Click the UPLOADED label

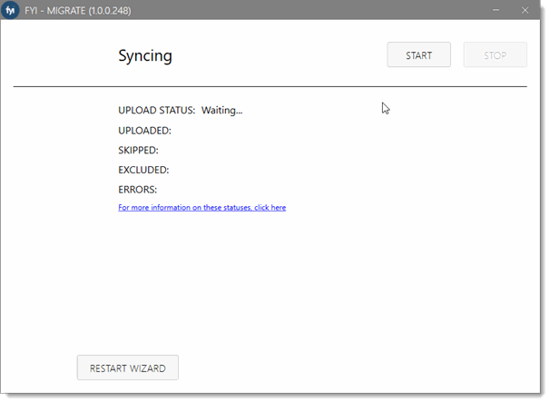144,131
